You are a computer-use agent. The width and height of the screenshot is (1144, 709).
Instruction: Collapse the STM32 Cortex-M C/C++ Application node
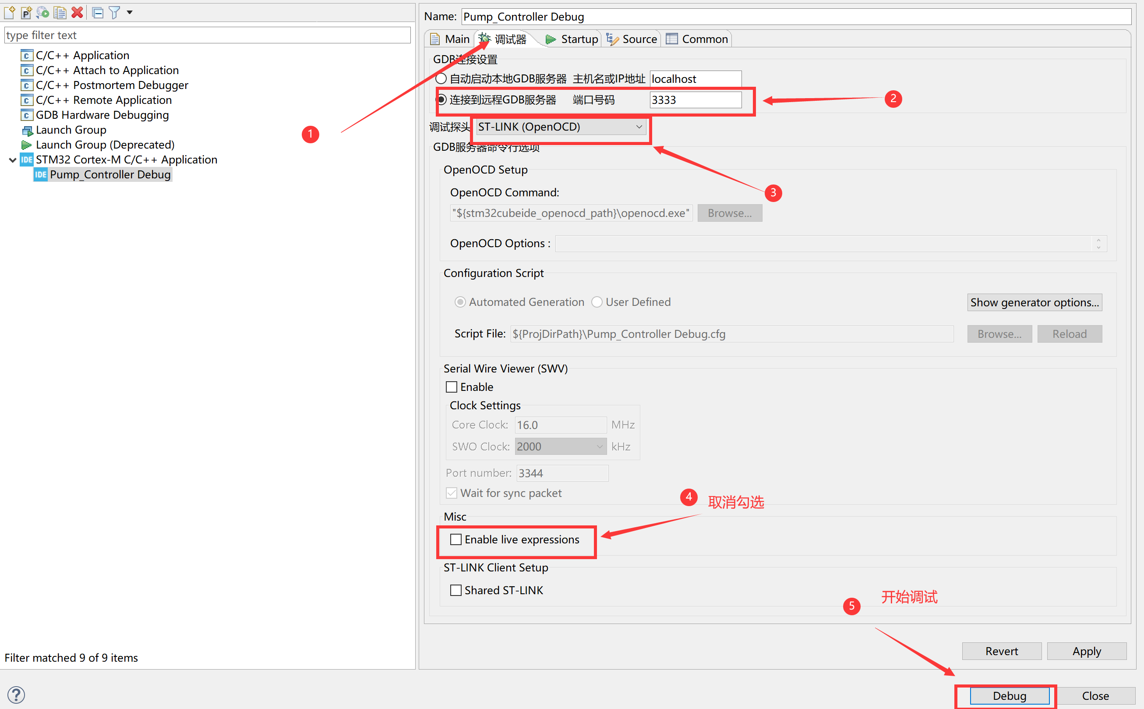(x=13, y=160)
